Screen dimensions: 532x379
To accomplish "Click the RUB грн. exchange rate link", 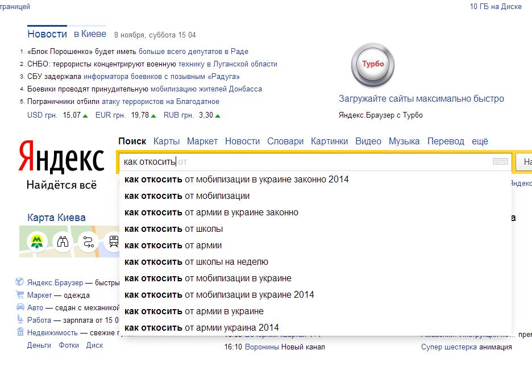I will (178, 115).
